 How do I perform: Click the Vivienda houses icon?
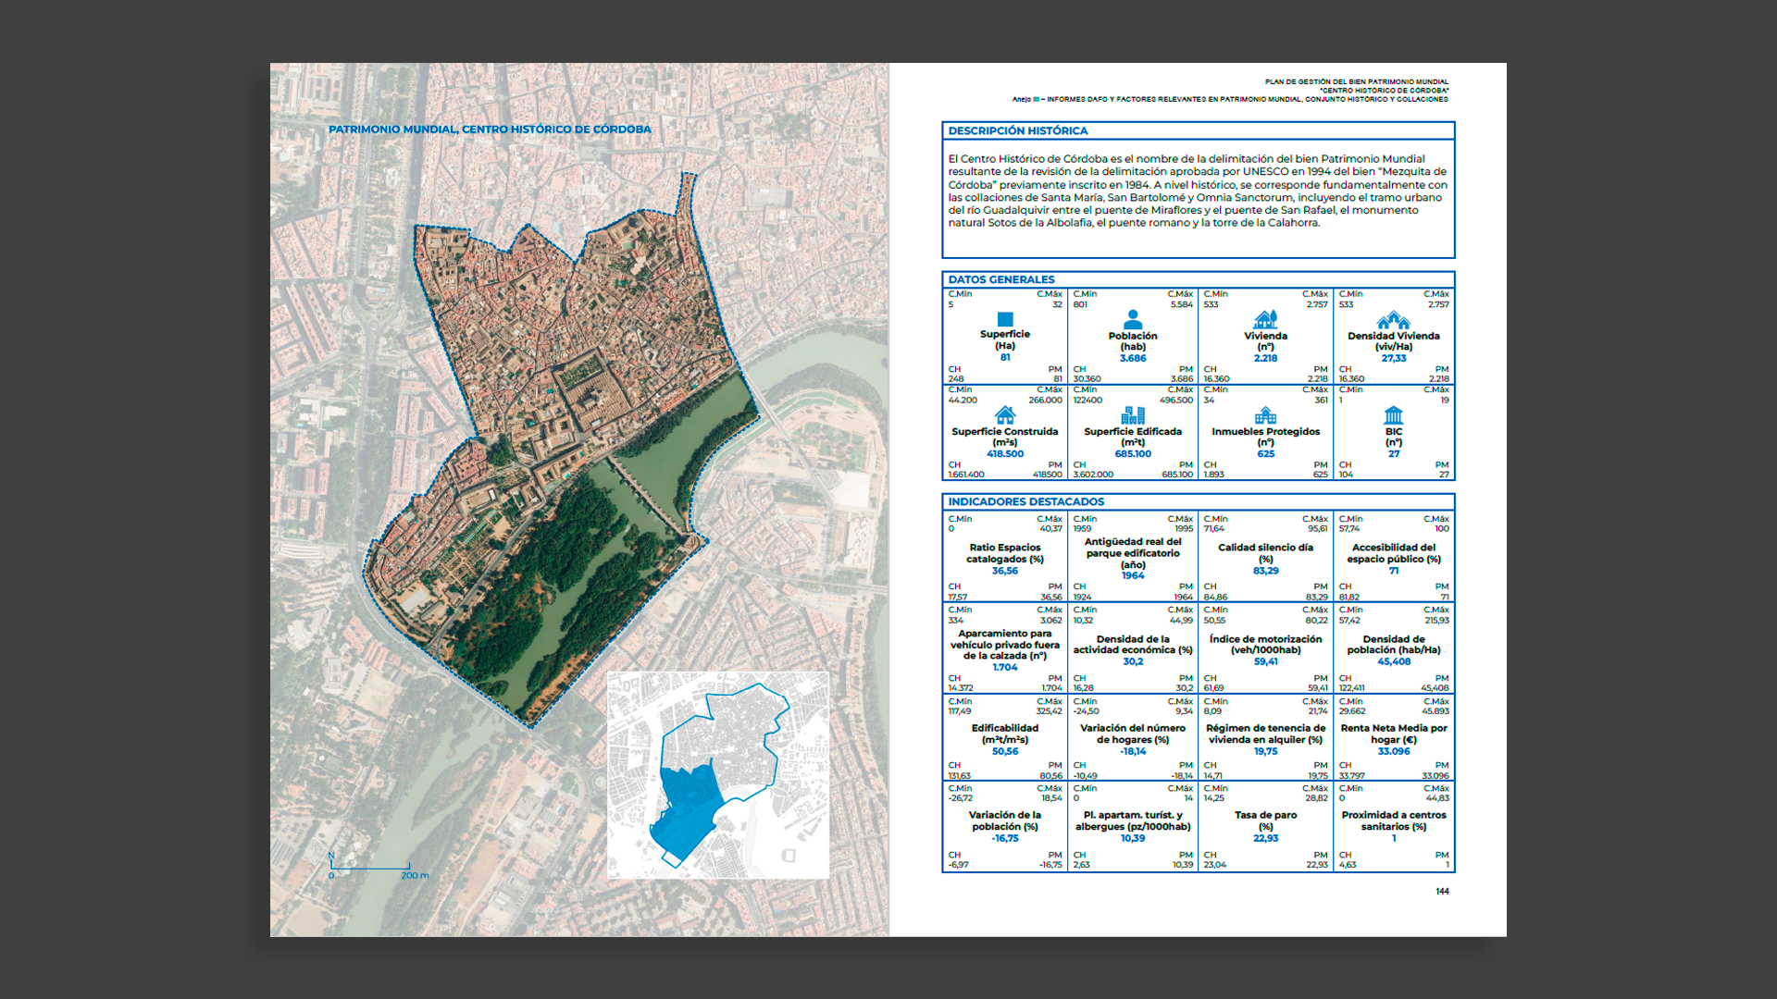1265,320
